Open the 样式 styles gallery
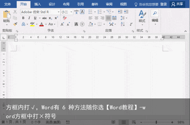 [x=142, y=18]
